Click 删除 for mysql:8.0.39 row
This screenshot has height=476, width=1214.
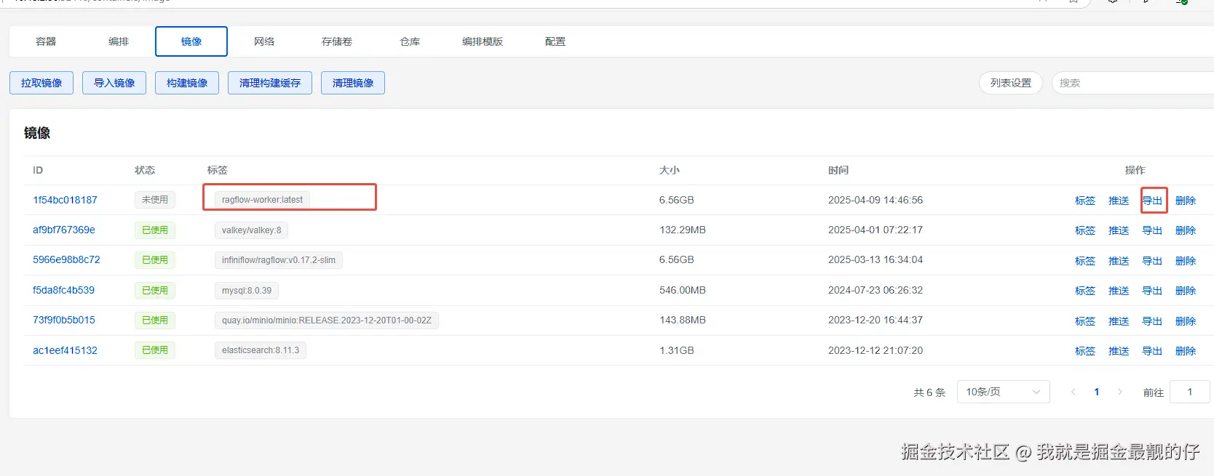1186,291
